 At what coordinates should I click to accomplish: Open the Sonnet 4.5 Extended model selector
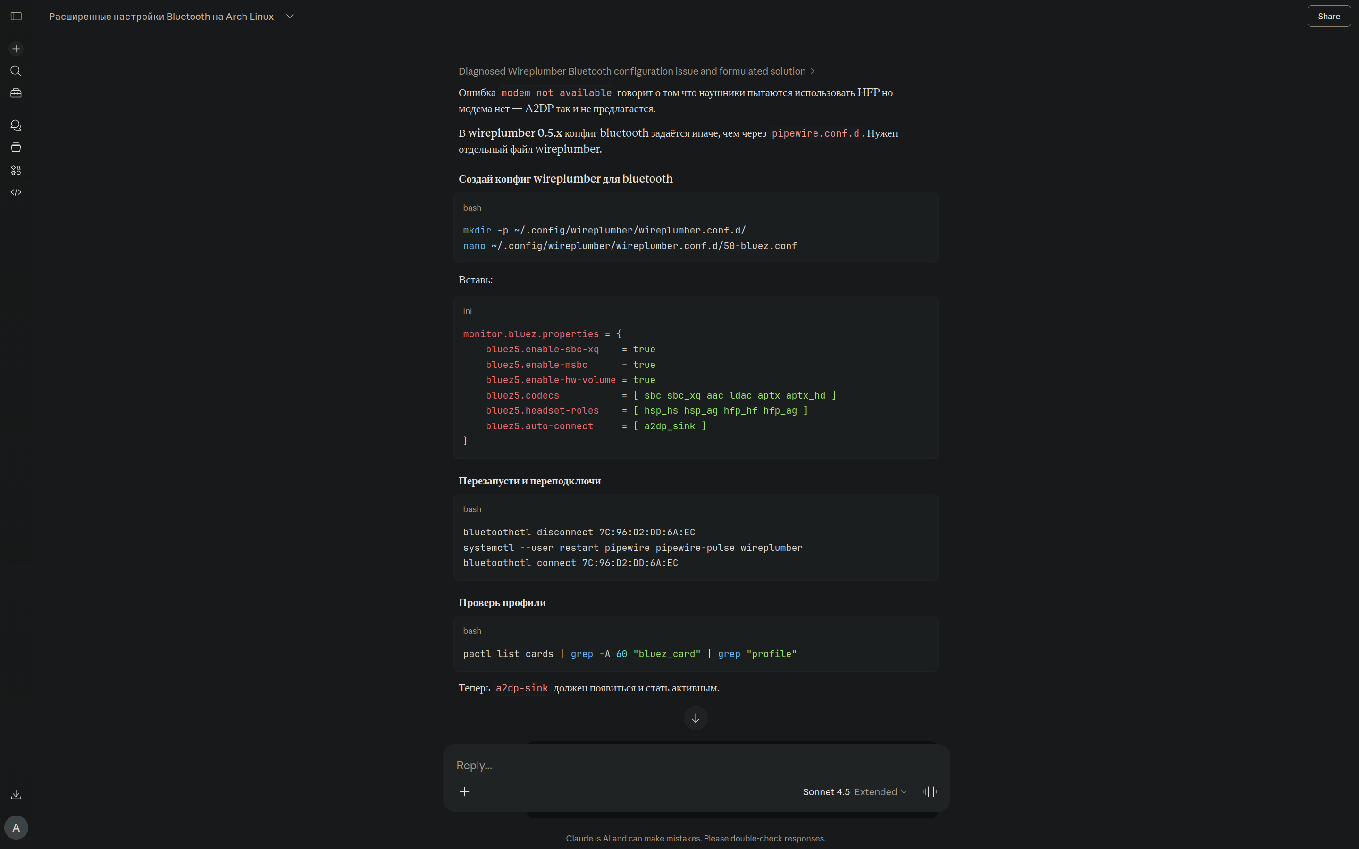854,792
